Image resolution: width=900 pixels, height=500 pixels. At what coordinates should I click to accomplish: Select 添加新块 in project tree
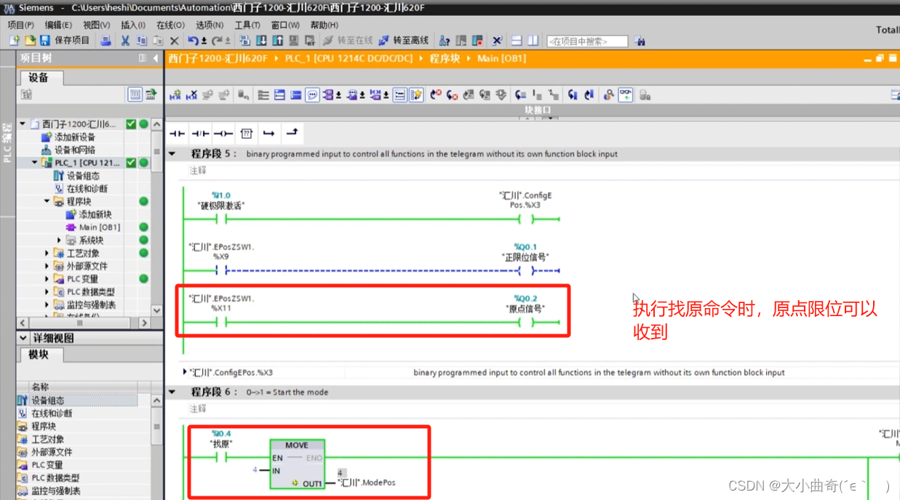click(x=95, y=214)
